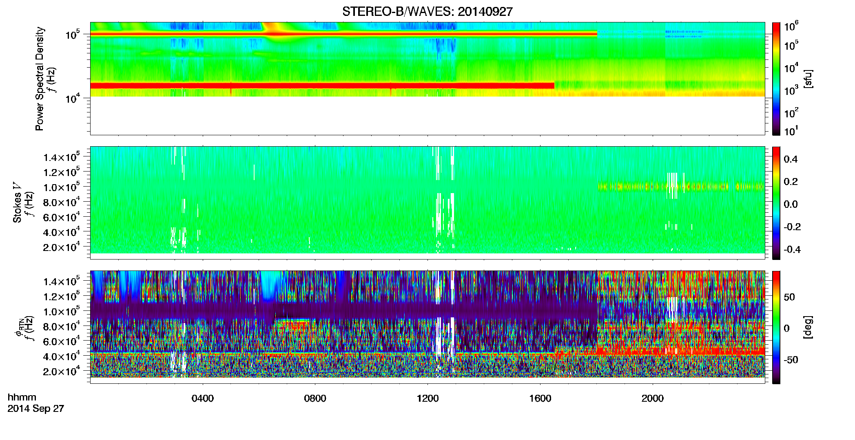Select the 2.0×10^4 tick on φRTN panel
This screenshot has width=855, height=440.
pos(62,371)
